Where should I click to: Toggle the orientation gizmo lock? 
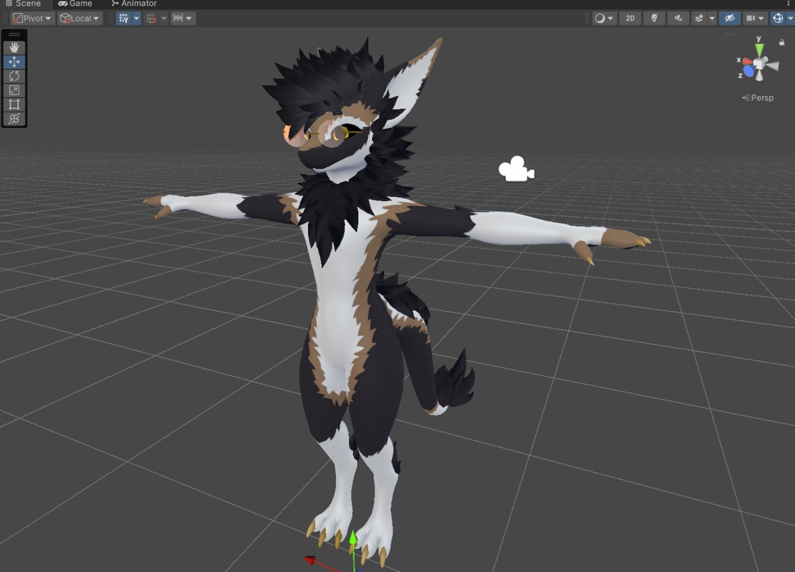pos(781,42)
